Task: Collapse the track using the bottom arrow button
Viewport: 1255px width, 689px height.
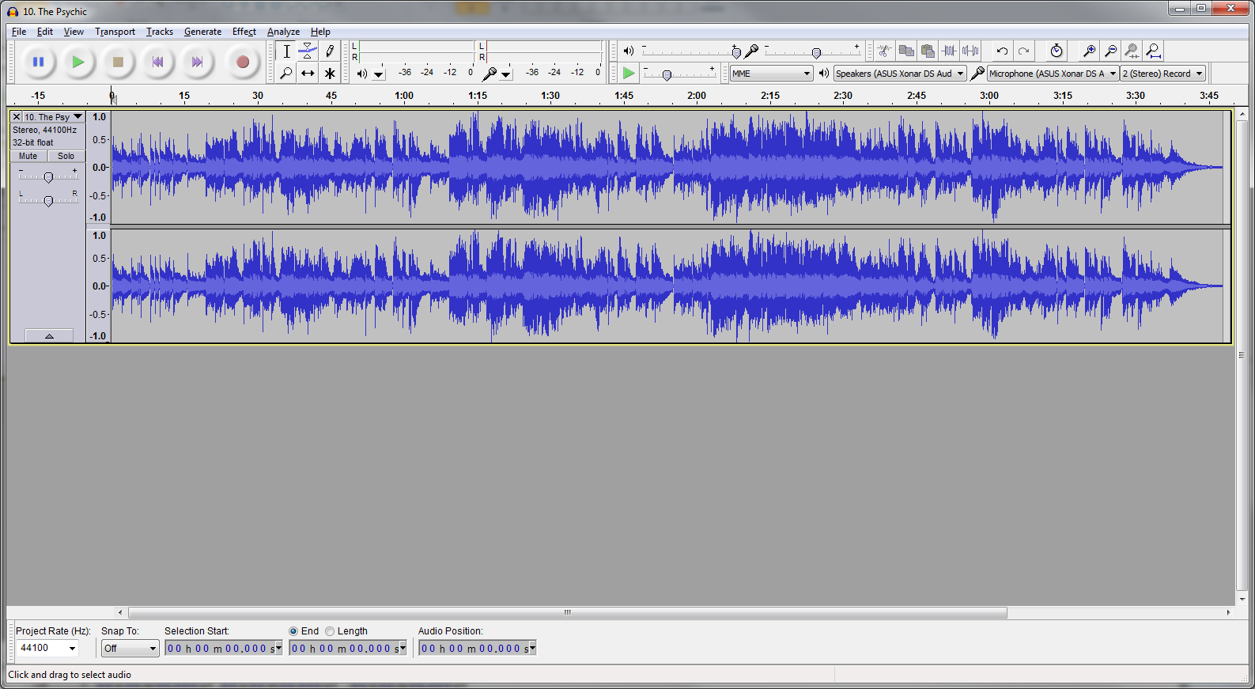Action: point(49,336)
